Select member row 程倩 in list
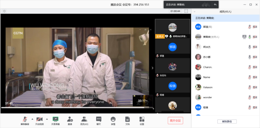The width and height of the screenshot is (260, 128). click(x=225, y=108)
